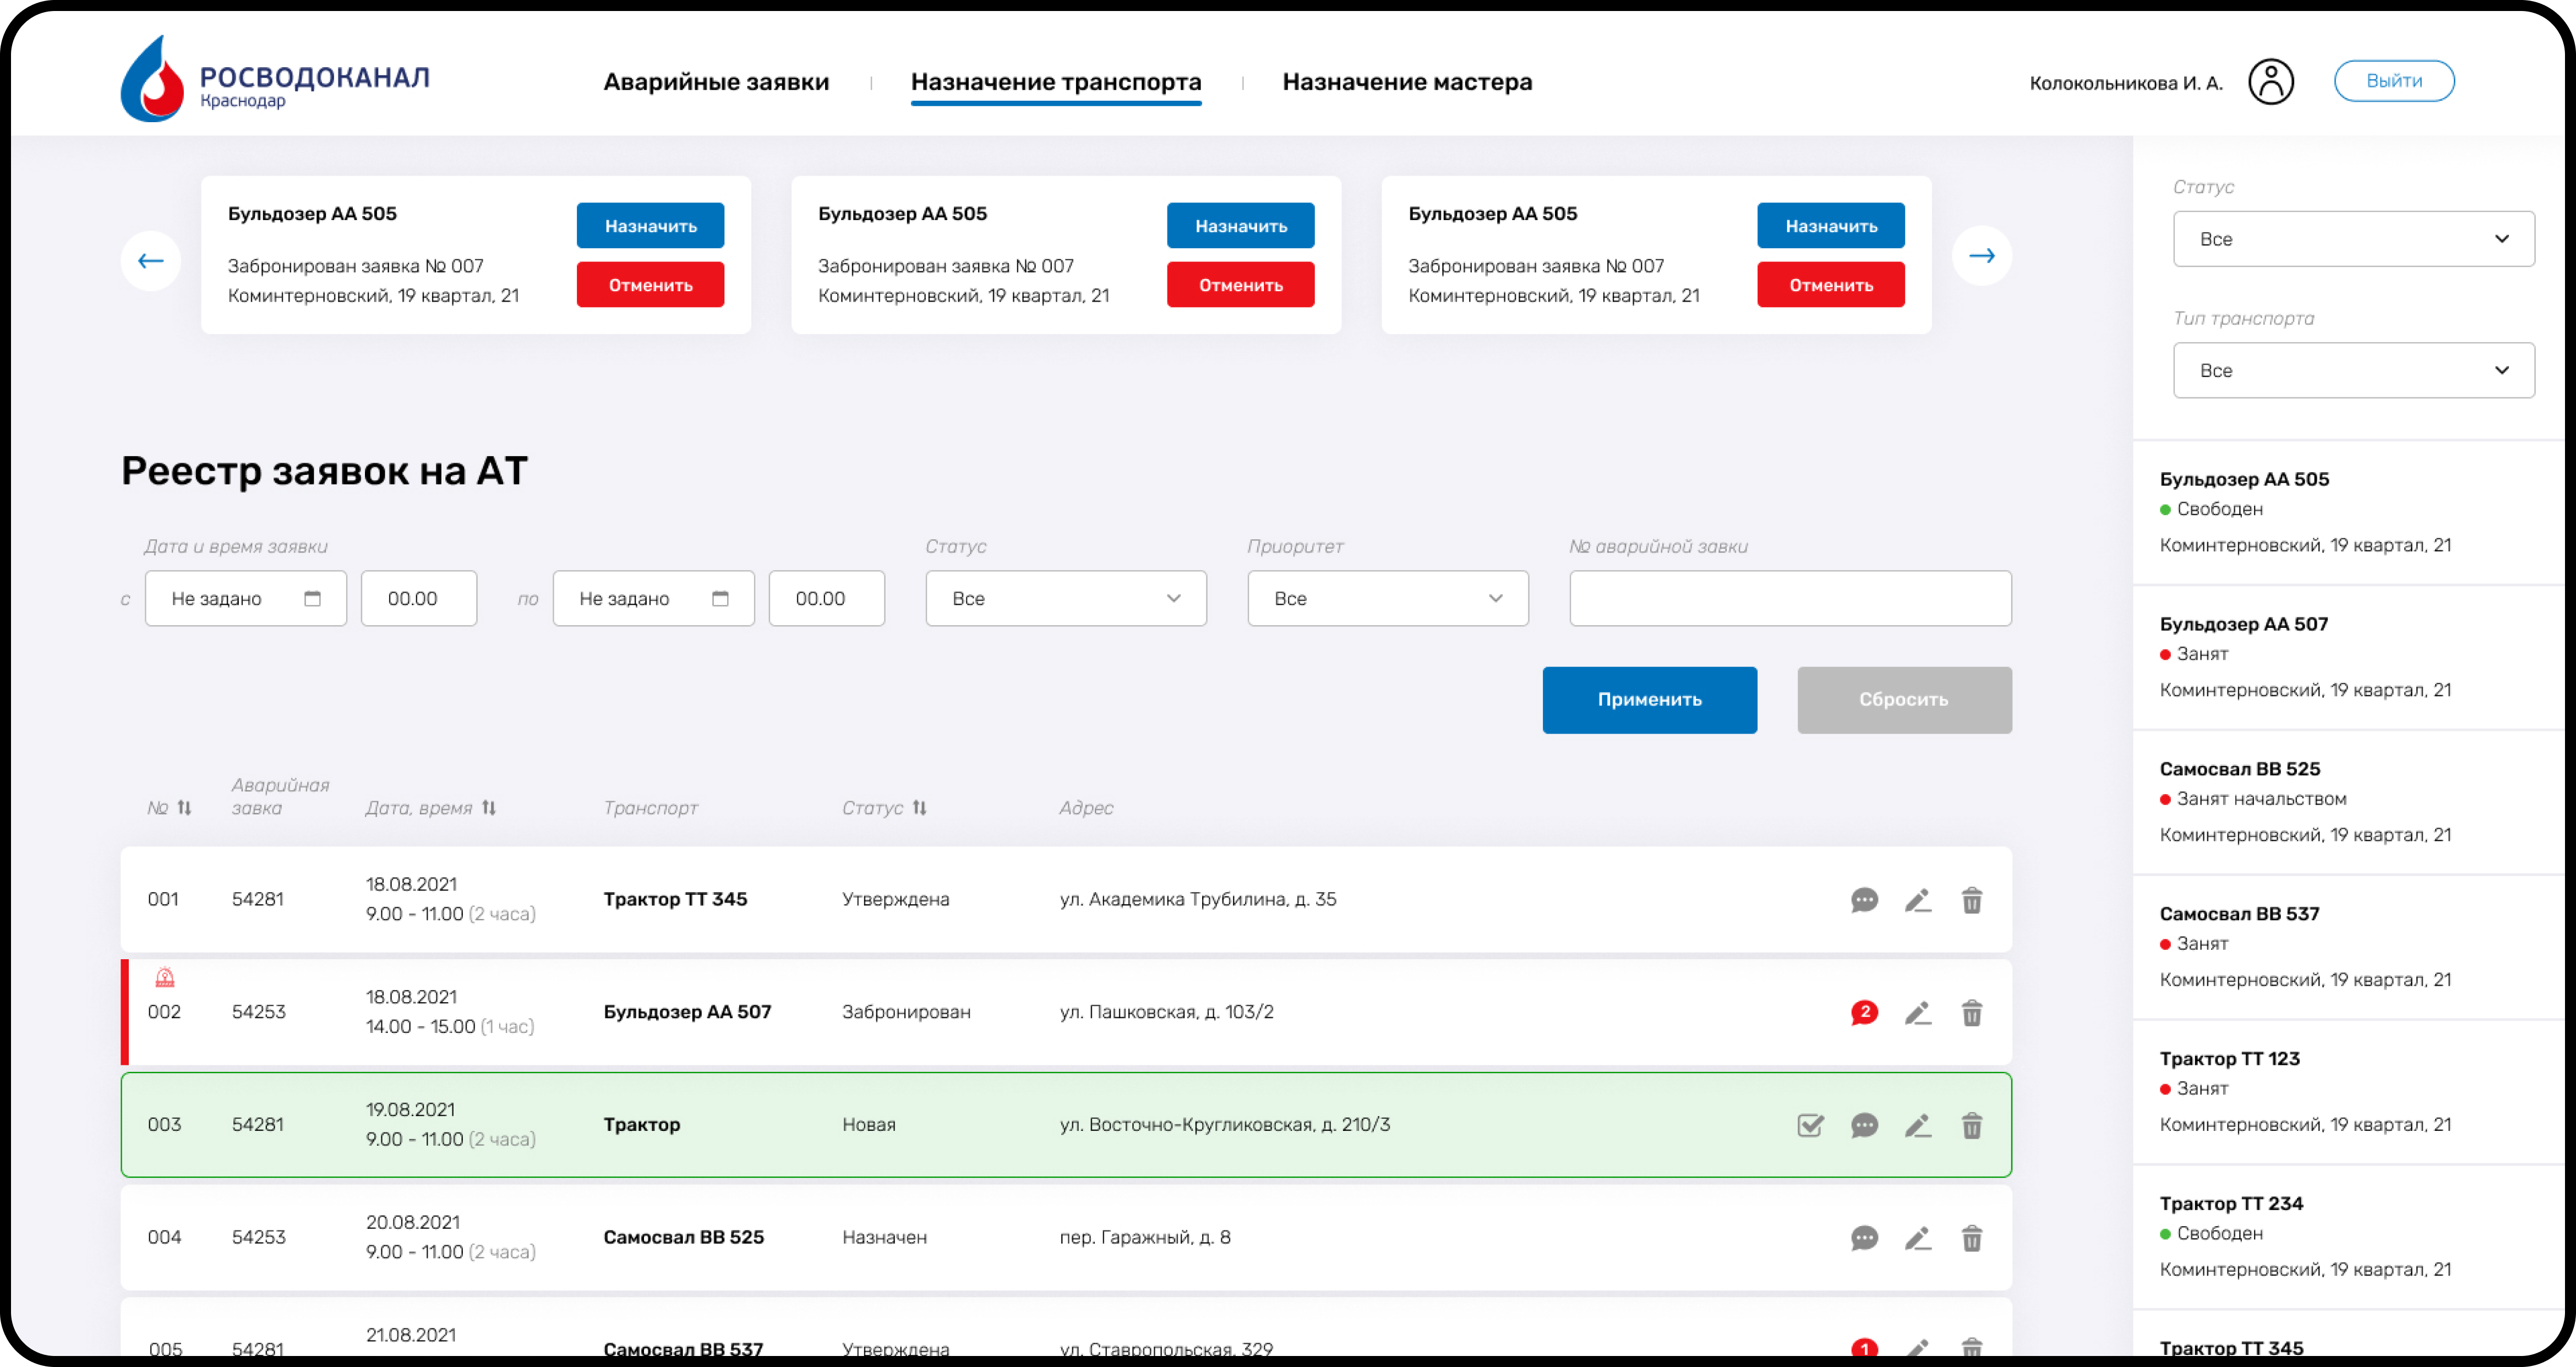Image resolution: width=2576 pixels, height=1367 pixels.
Task: Open comments for request 001
Action: tap(1864, 900)
